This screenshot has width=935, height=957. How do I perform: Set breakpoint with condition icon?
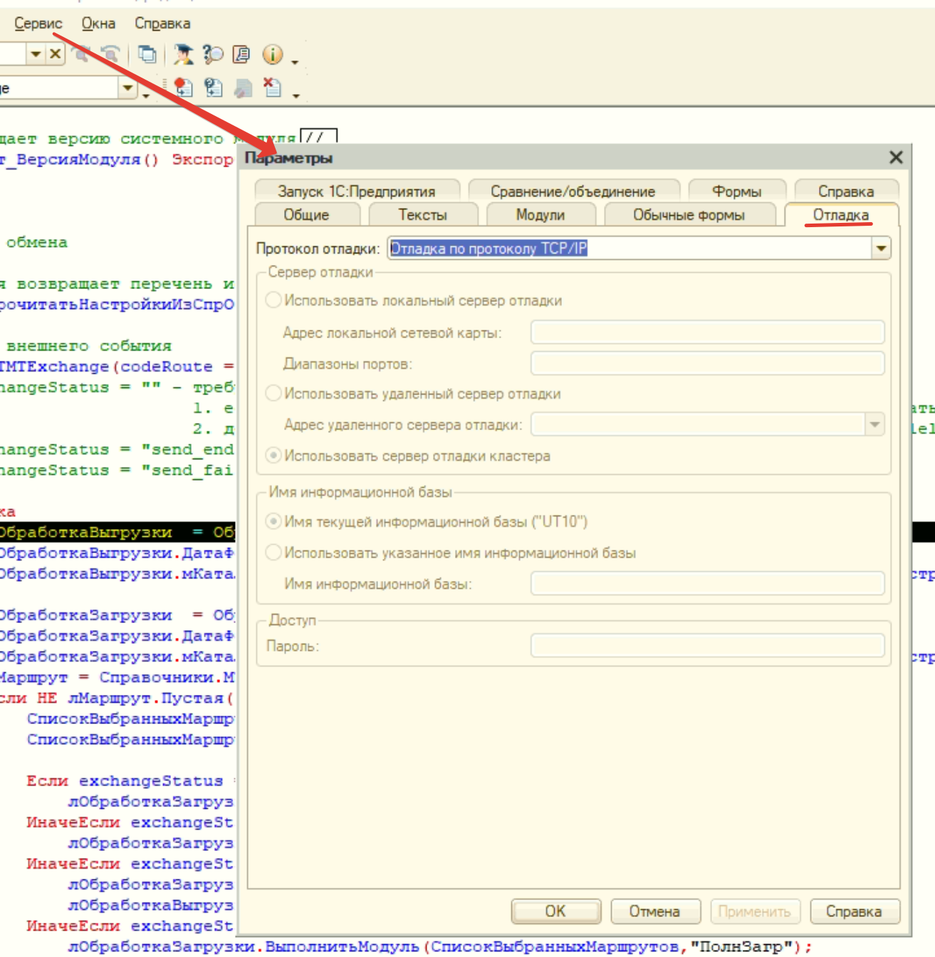coord(213,87)
